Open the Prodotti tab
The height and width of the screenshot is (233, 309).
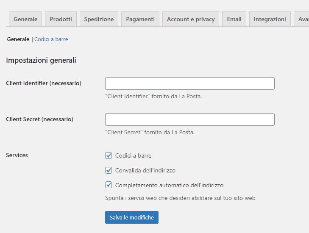pyautogui.click(x=61, y=19)
